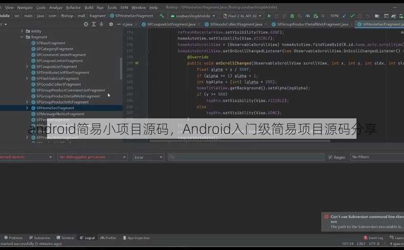Image resolution: width=404 pixels, height=250 pixels.
Task: Open the Run menu
Action: [x=100, y=8]
